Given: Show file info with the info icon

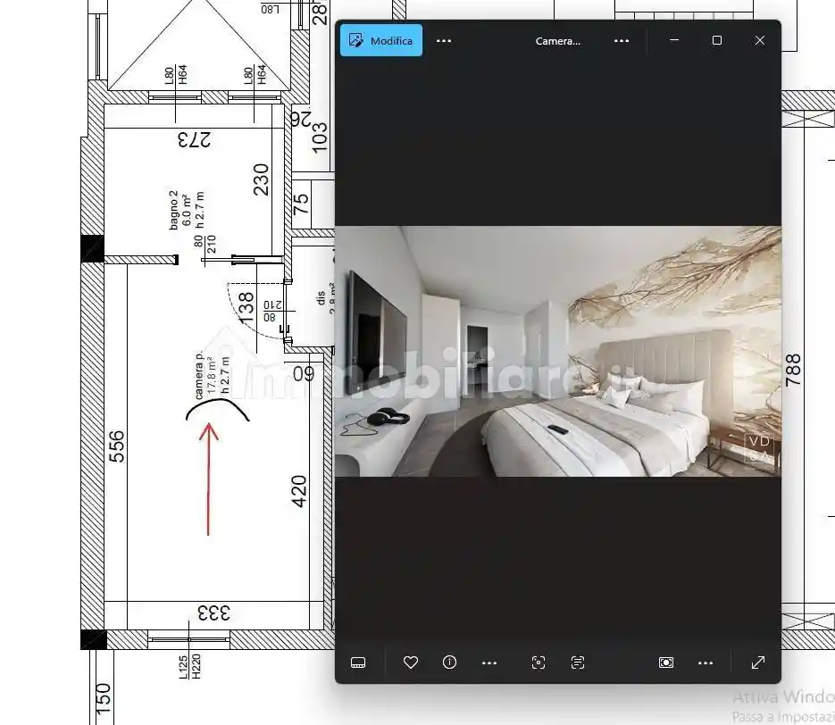Looking at the screenshot, I should (x=450, y=662).
